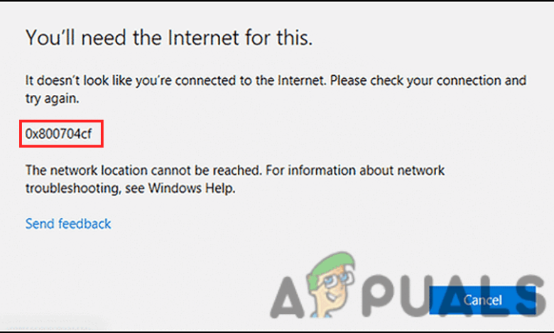Click the Appuals mascot face icon
The image size is (554, 333).
[330, 285]
